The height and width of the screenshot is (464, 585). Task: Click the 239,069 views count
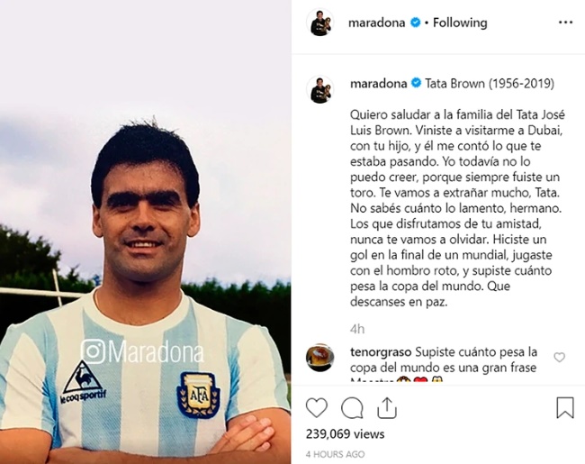[345, 434]
